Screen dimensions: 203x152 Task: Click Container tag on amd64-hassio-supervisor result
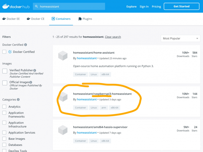(80, 141)
